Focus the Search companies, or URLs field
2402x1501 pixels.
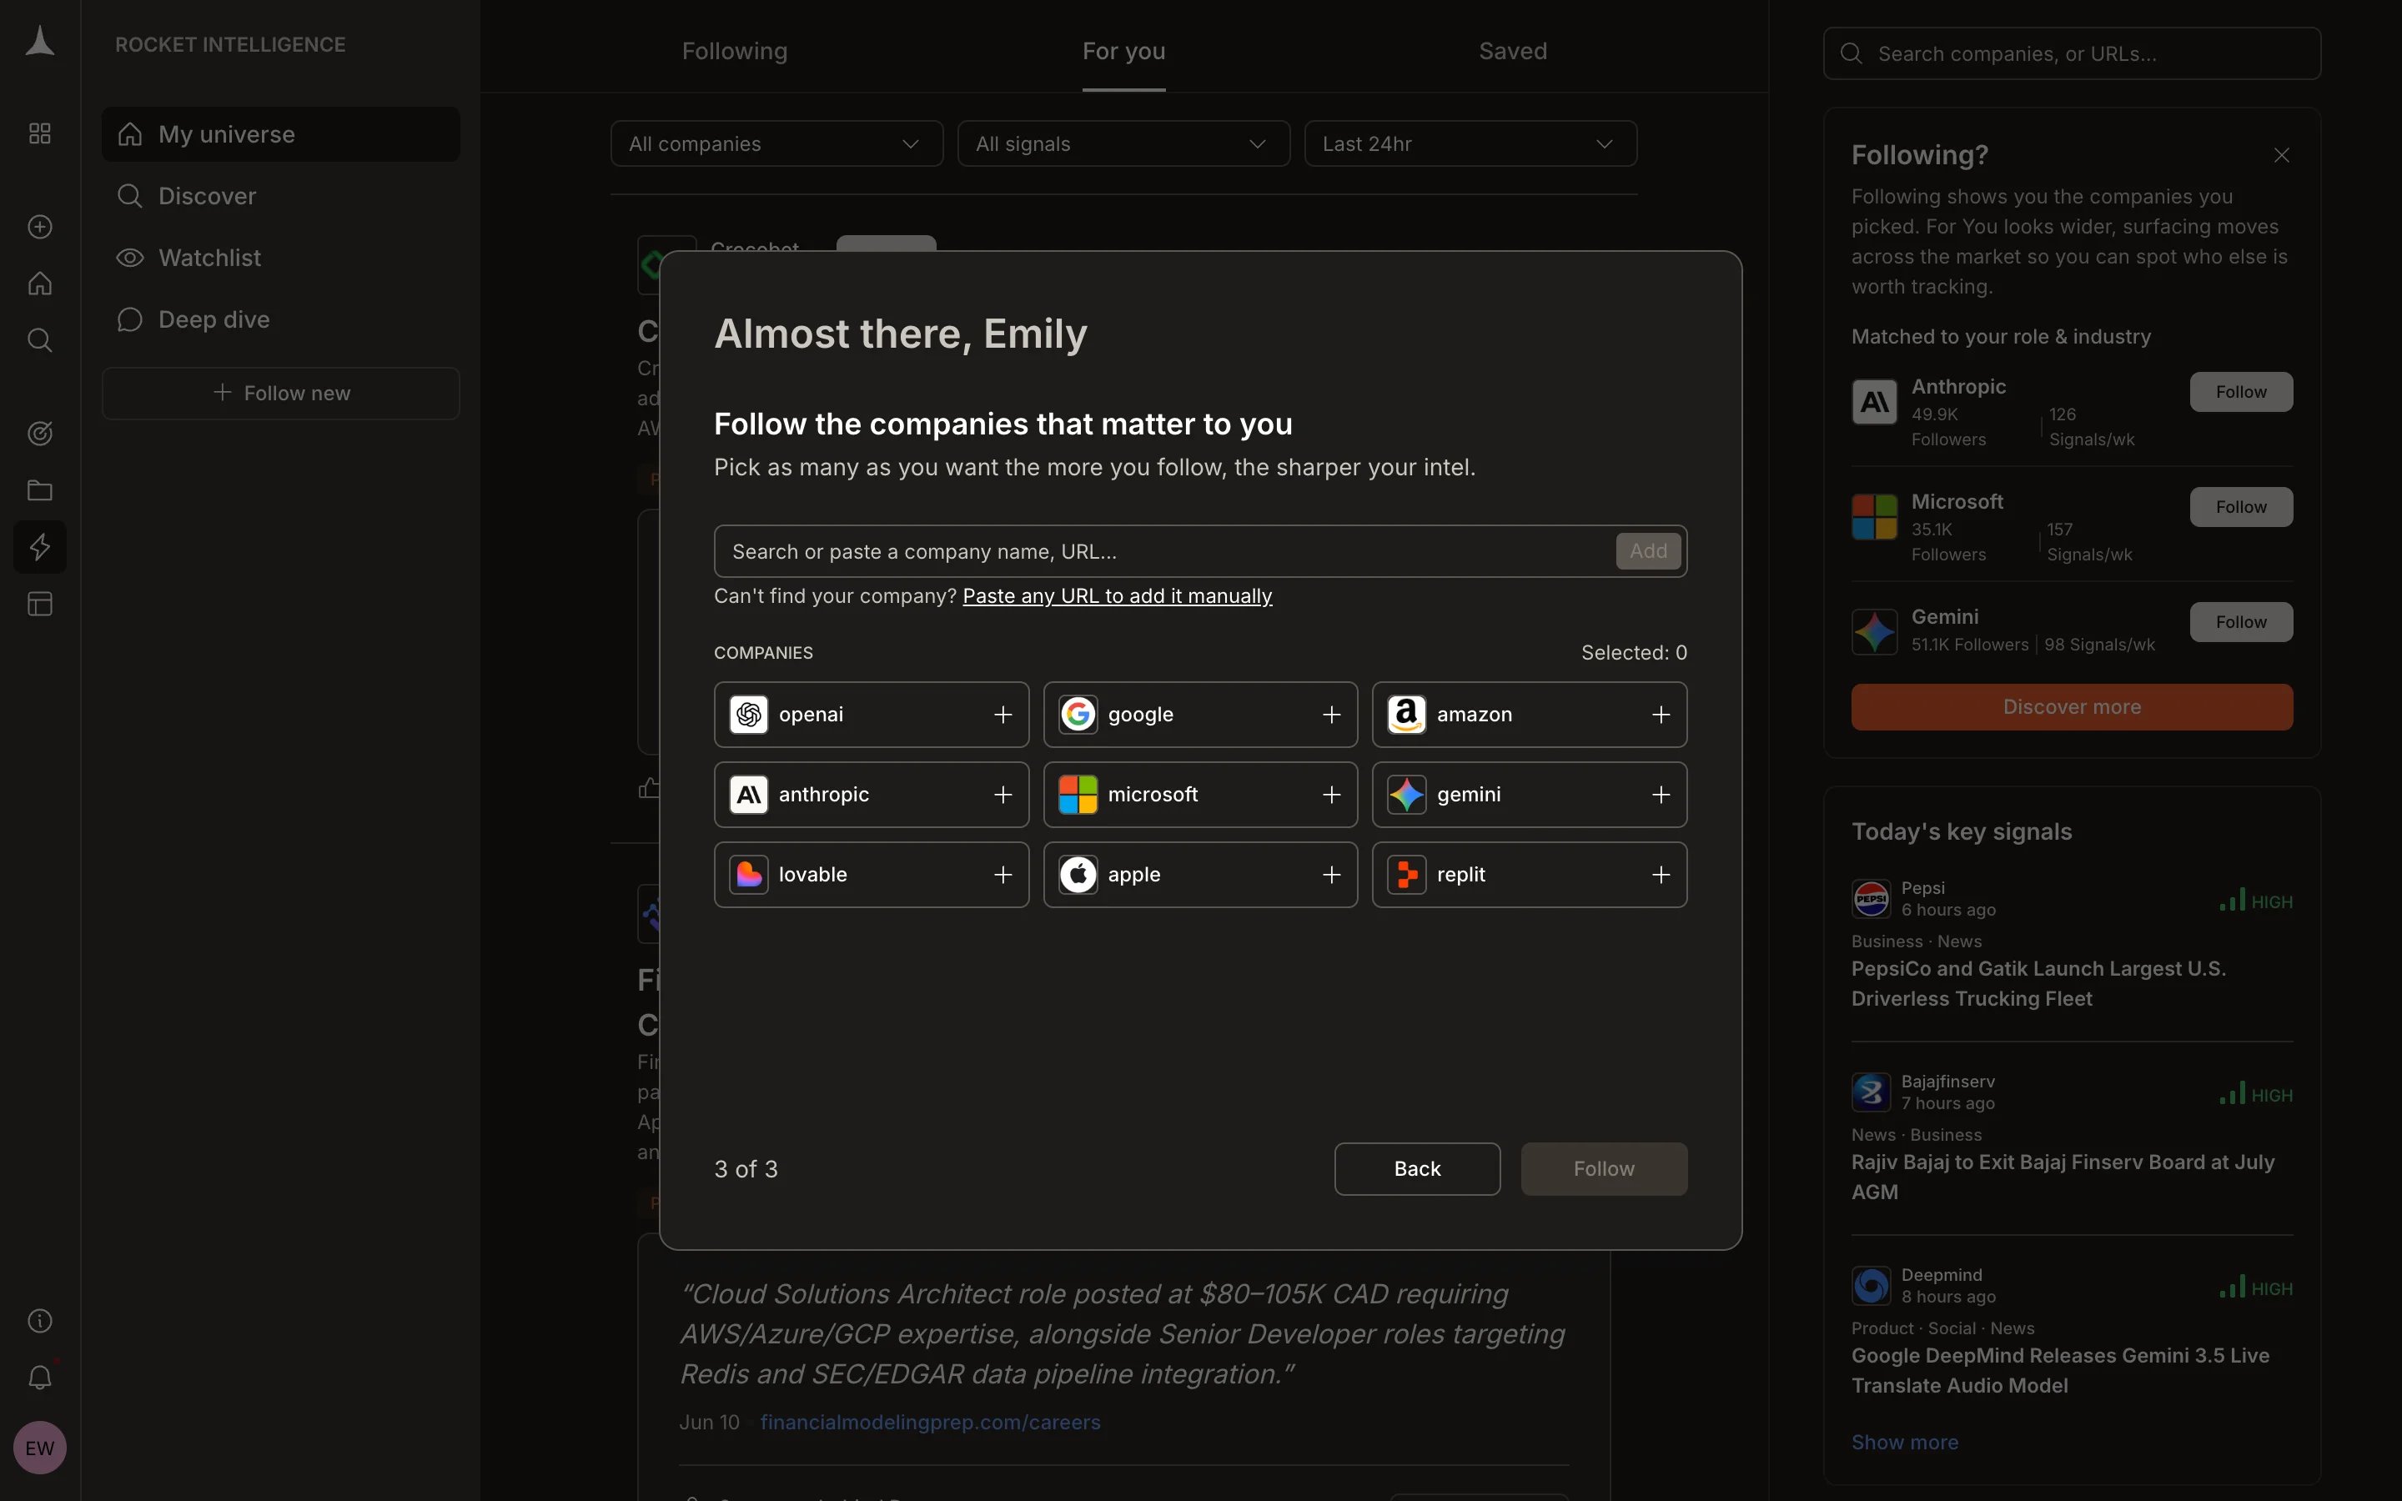coord(2072,53)
